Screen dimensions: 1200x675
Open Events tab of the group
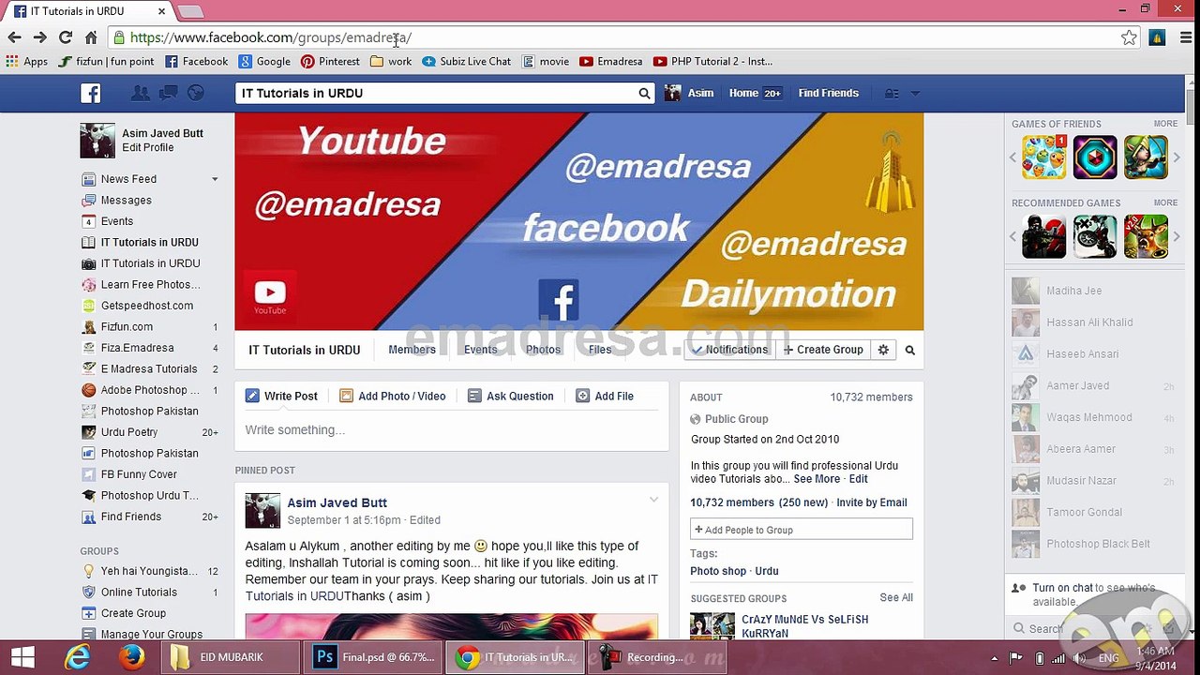coord(480,350)
